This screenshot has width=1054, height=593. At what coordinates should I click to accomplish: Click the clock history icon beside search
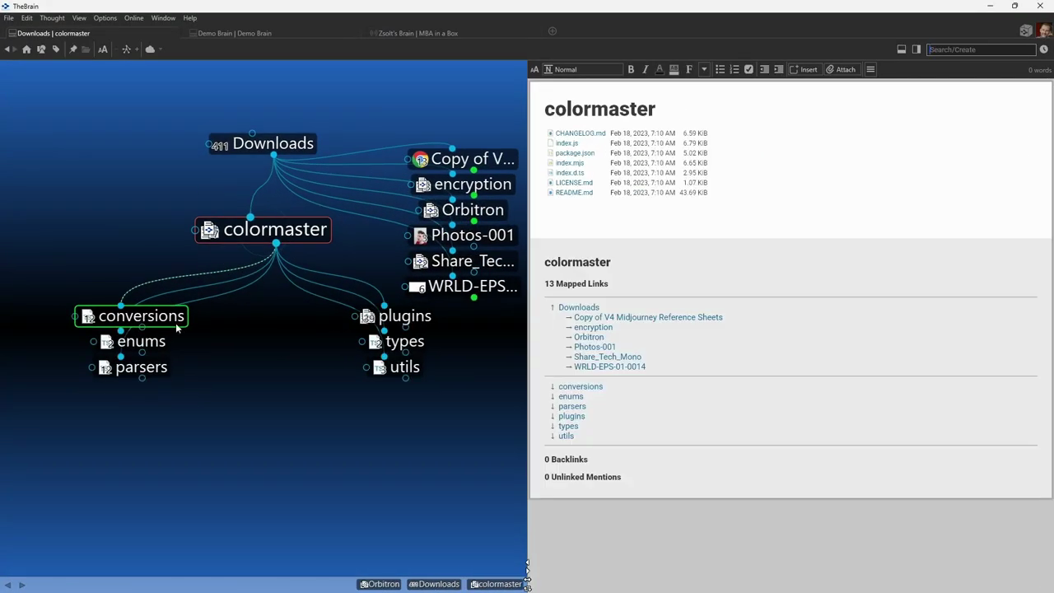(1043, 49)
